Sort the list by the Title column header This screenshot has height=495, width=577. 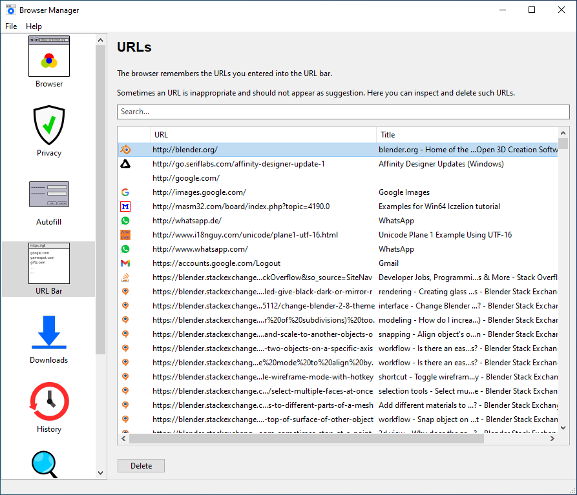point(467,135)
